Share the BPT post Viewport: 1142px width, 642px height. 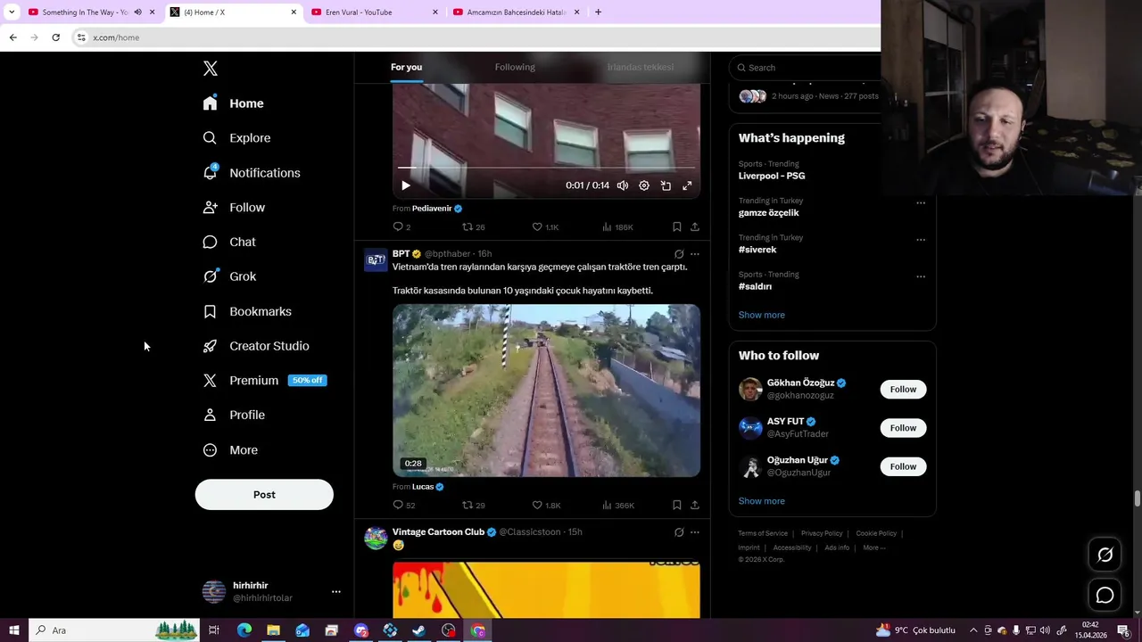(695, 506)
